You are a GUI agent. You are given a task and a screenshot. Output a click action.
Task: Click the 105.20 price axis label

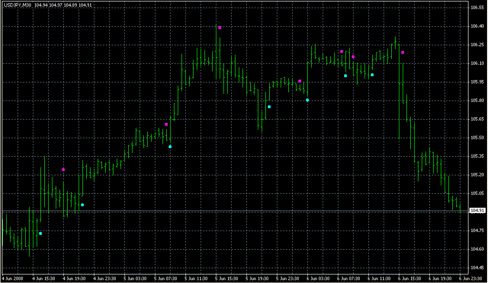click(x=477, y=175)
